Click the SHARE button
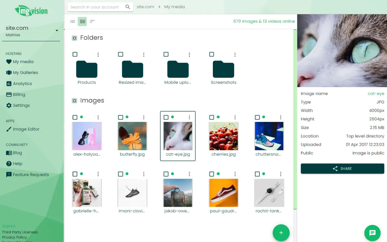Image resolution: width=387 pixels, height=242 pixels. pyautogui.click(x=342, y=169)
